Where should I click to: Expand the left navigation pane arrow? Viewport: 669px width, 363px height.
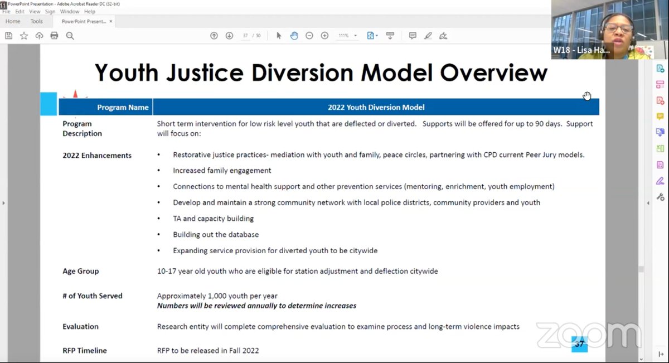pyautogui.click(x=3, y=203)
